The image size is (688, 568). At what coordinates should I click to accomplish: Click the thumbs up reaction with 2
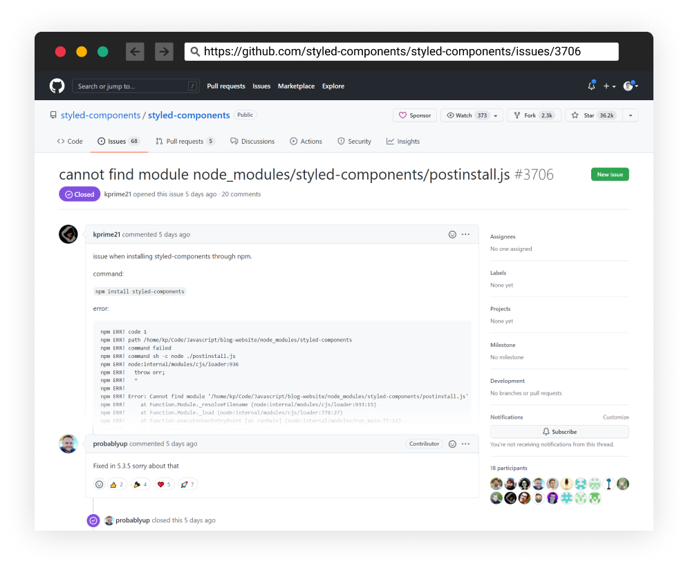[x=117, y=484]
